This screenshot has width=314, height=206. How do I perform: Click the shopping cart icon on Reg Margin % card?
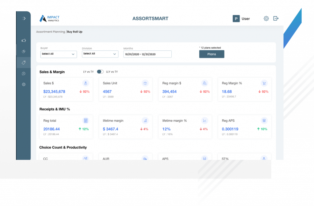(264, 83)
